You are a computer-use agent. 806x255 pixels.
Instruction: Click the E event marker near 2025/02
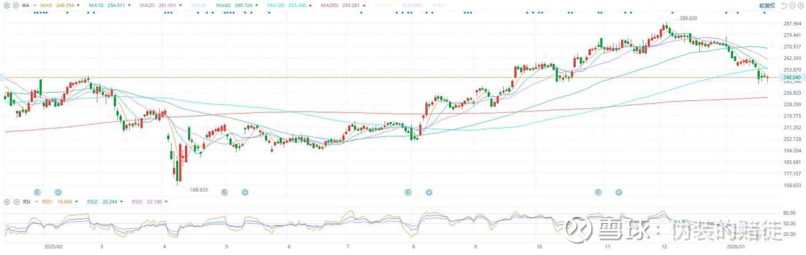coord(38,192)
